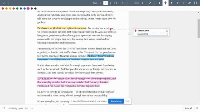Click Show all downloads

(x=188, y=108)
